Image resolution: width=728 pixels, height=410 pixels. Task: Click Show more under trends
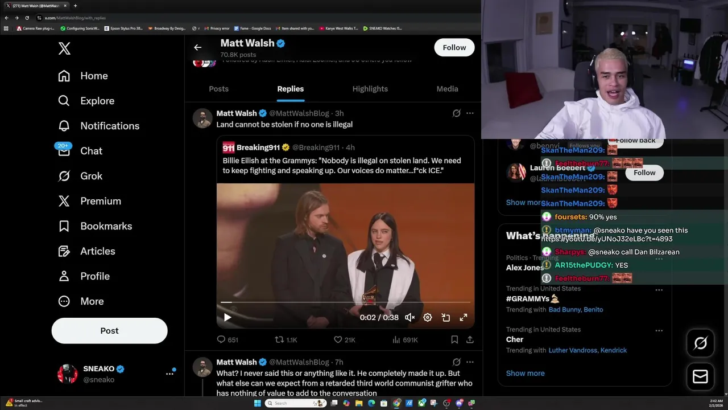pyautogui.click(x=526, y=373)
